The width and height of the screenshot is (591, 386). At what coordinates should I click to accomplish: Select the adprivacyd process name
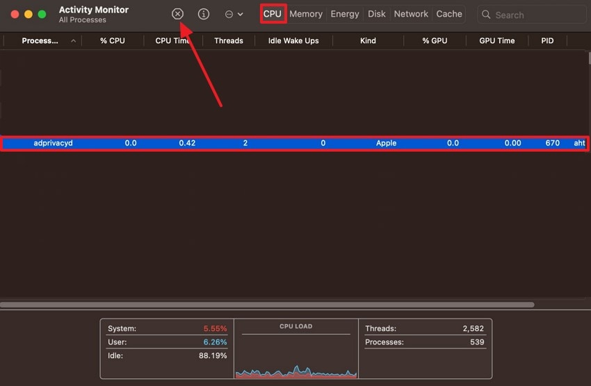[53, 143]
